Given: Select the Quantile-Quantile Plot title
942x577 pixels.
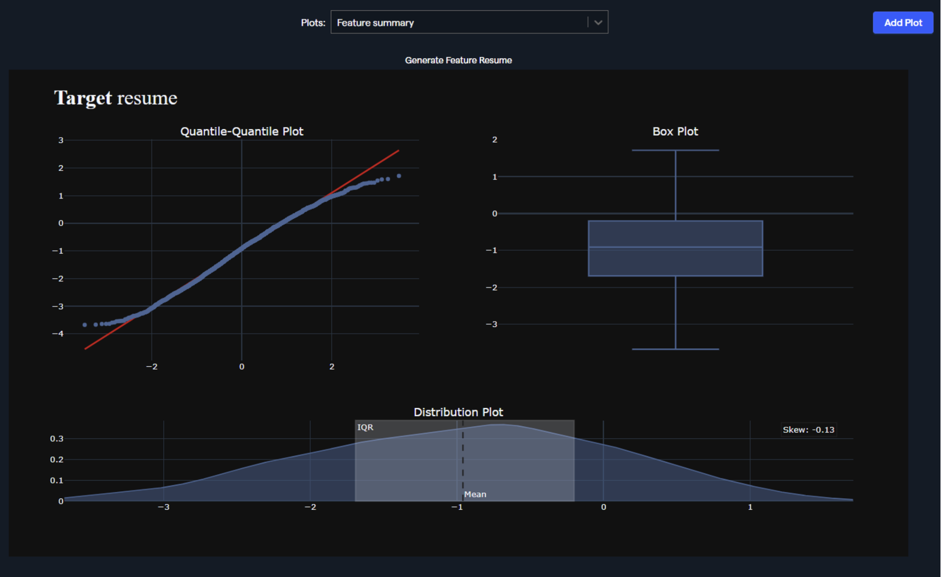Looking at the screenshot, I should pyautogui.click(x=242, y=131).
